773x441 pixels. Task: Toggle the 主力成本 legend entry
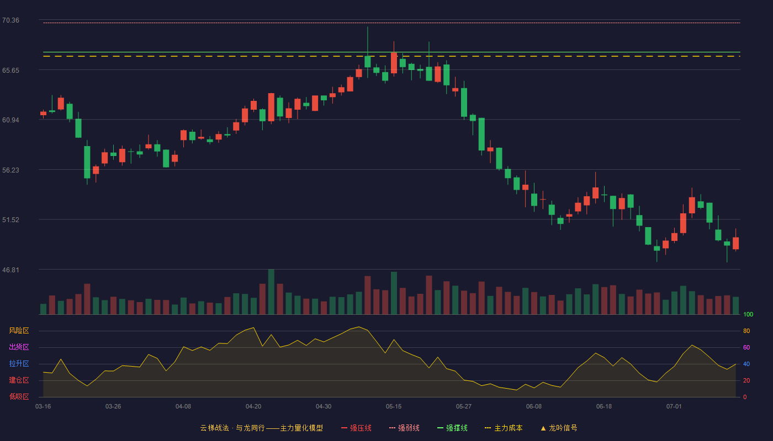pos(504,428)
